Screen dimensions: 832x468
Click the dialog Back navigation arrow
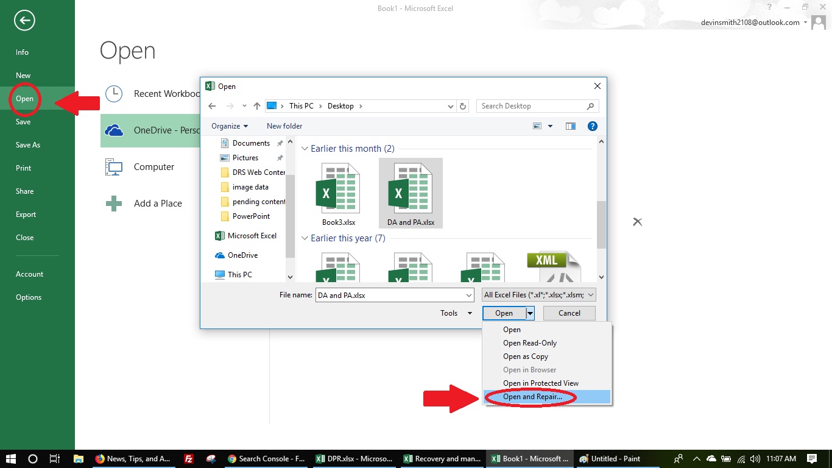coord(212,106)
